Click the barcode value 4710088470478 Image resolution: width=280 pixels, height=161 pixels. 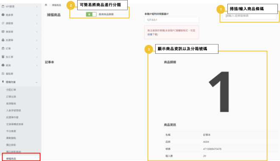212,149
